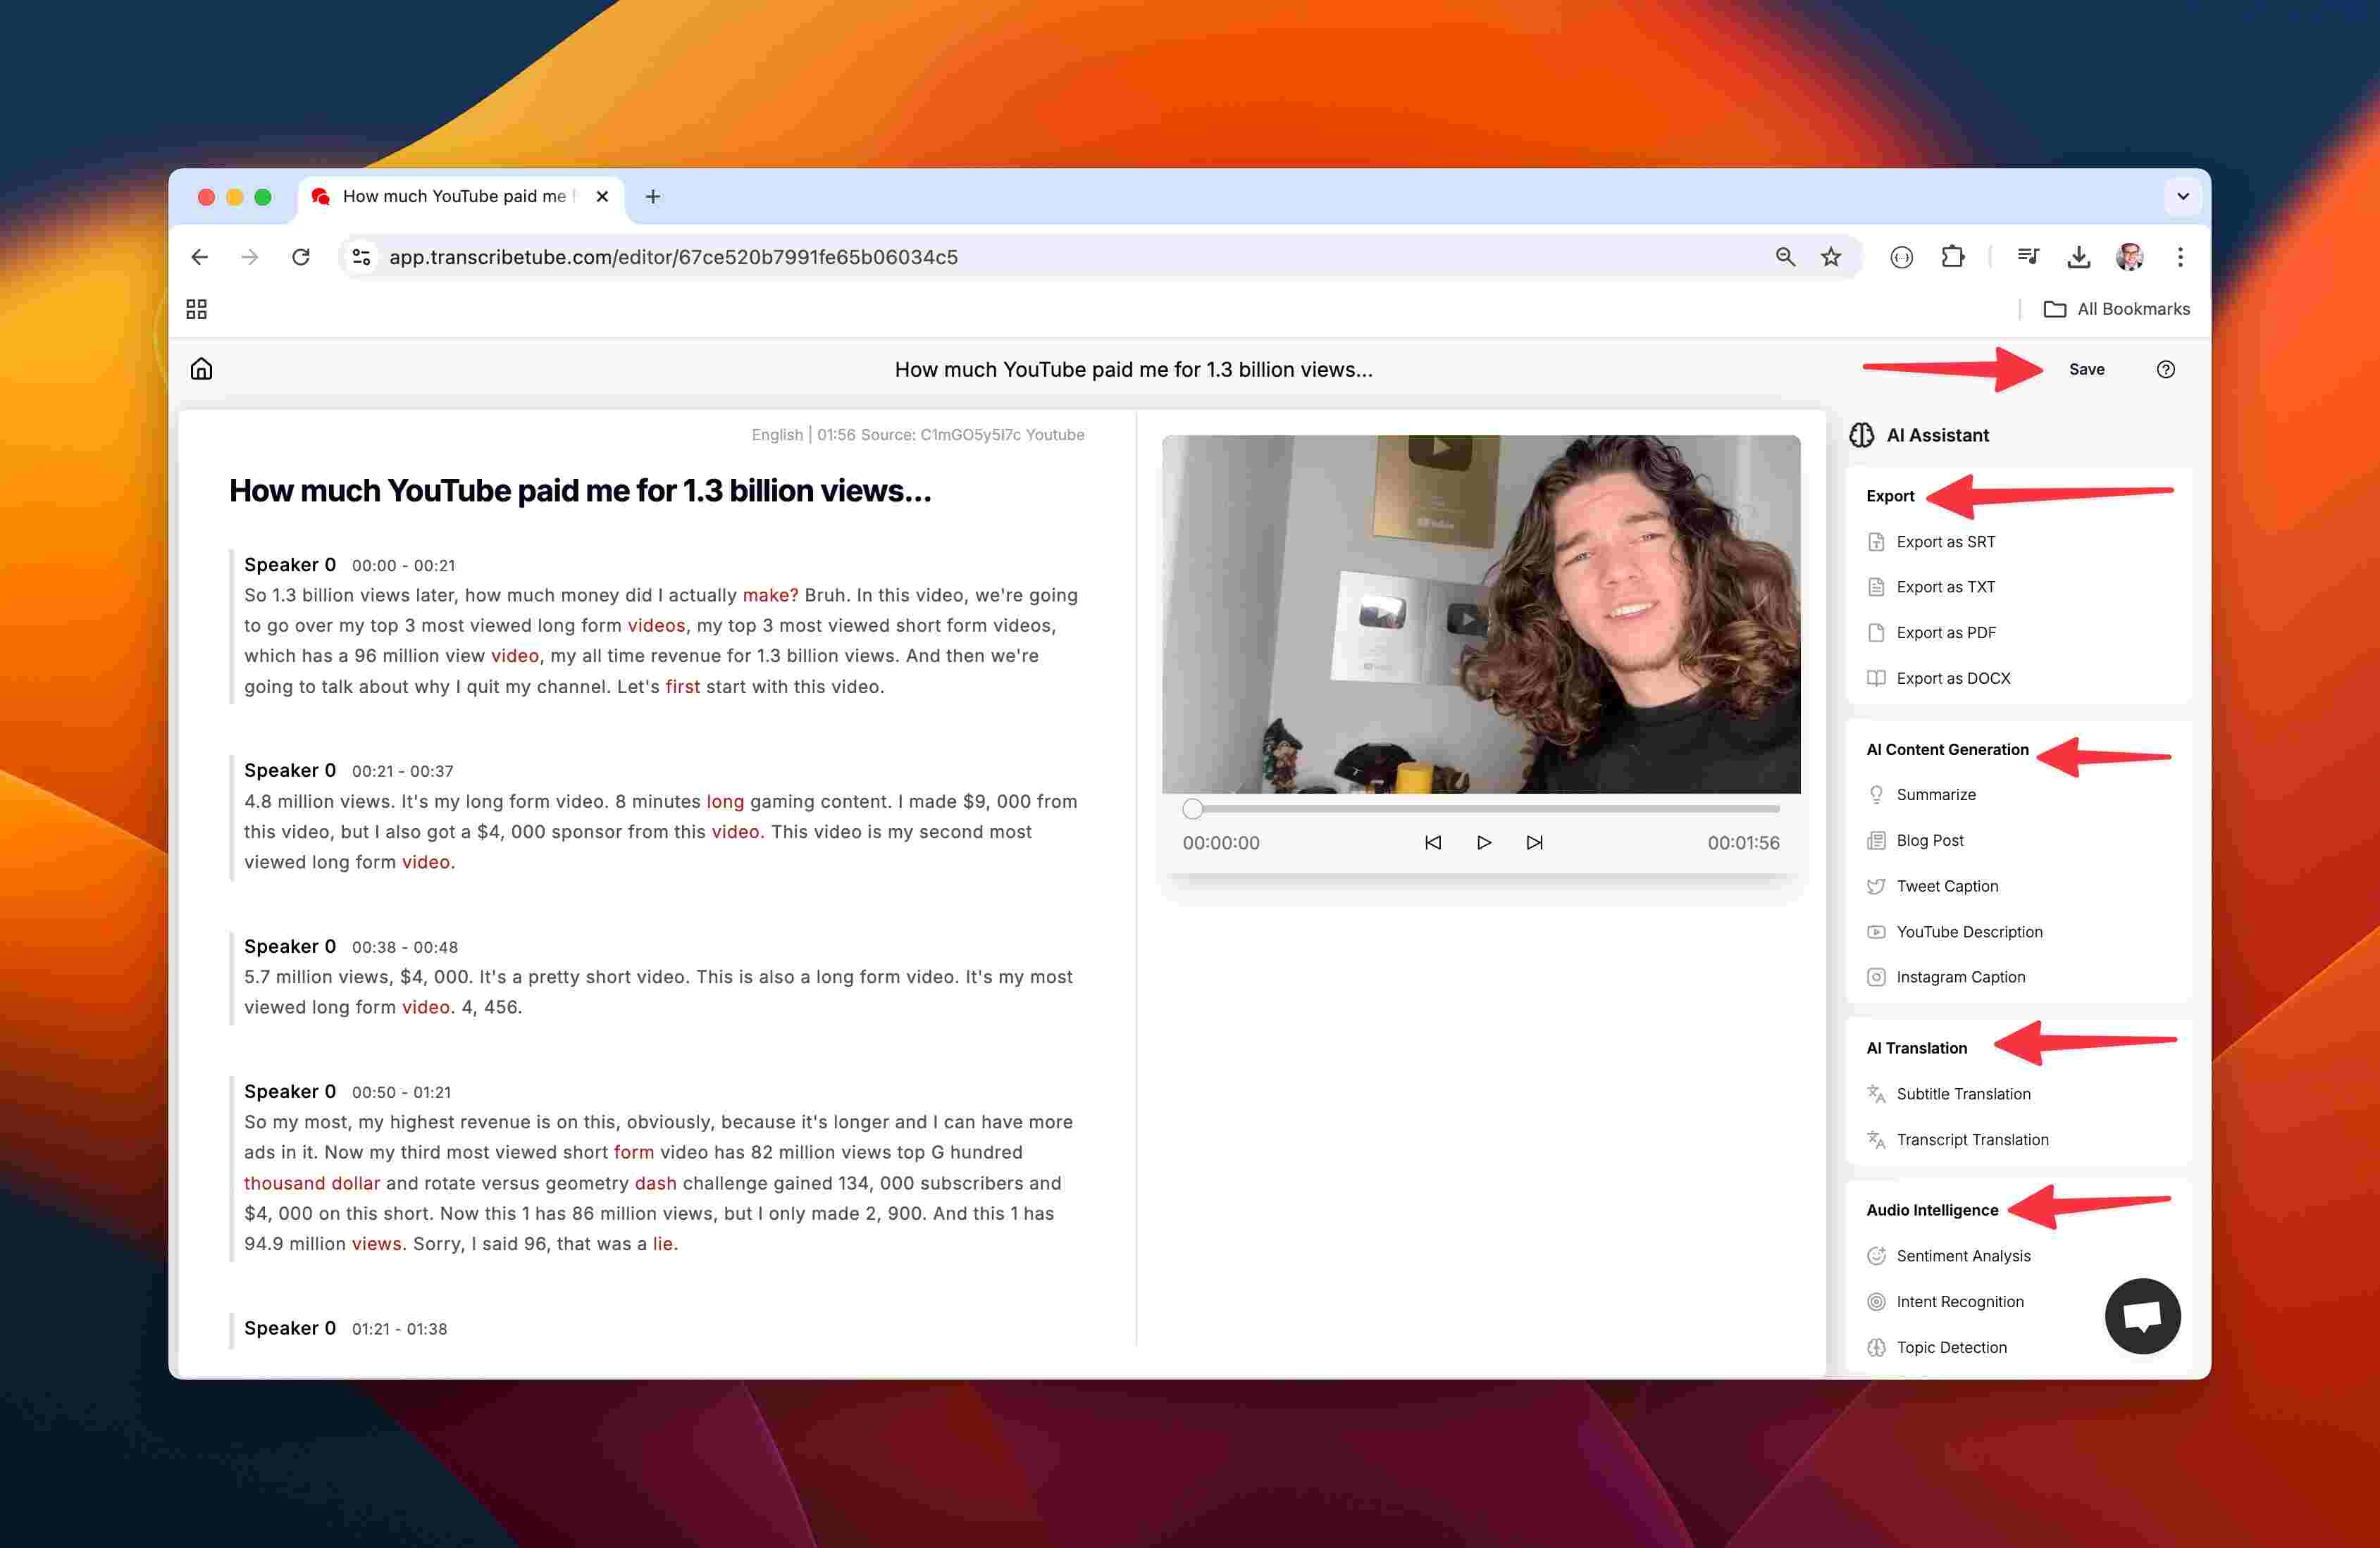Click the red word "make?" in transcript
Screen dimensions: 2380x1548
click(770, 594)
